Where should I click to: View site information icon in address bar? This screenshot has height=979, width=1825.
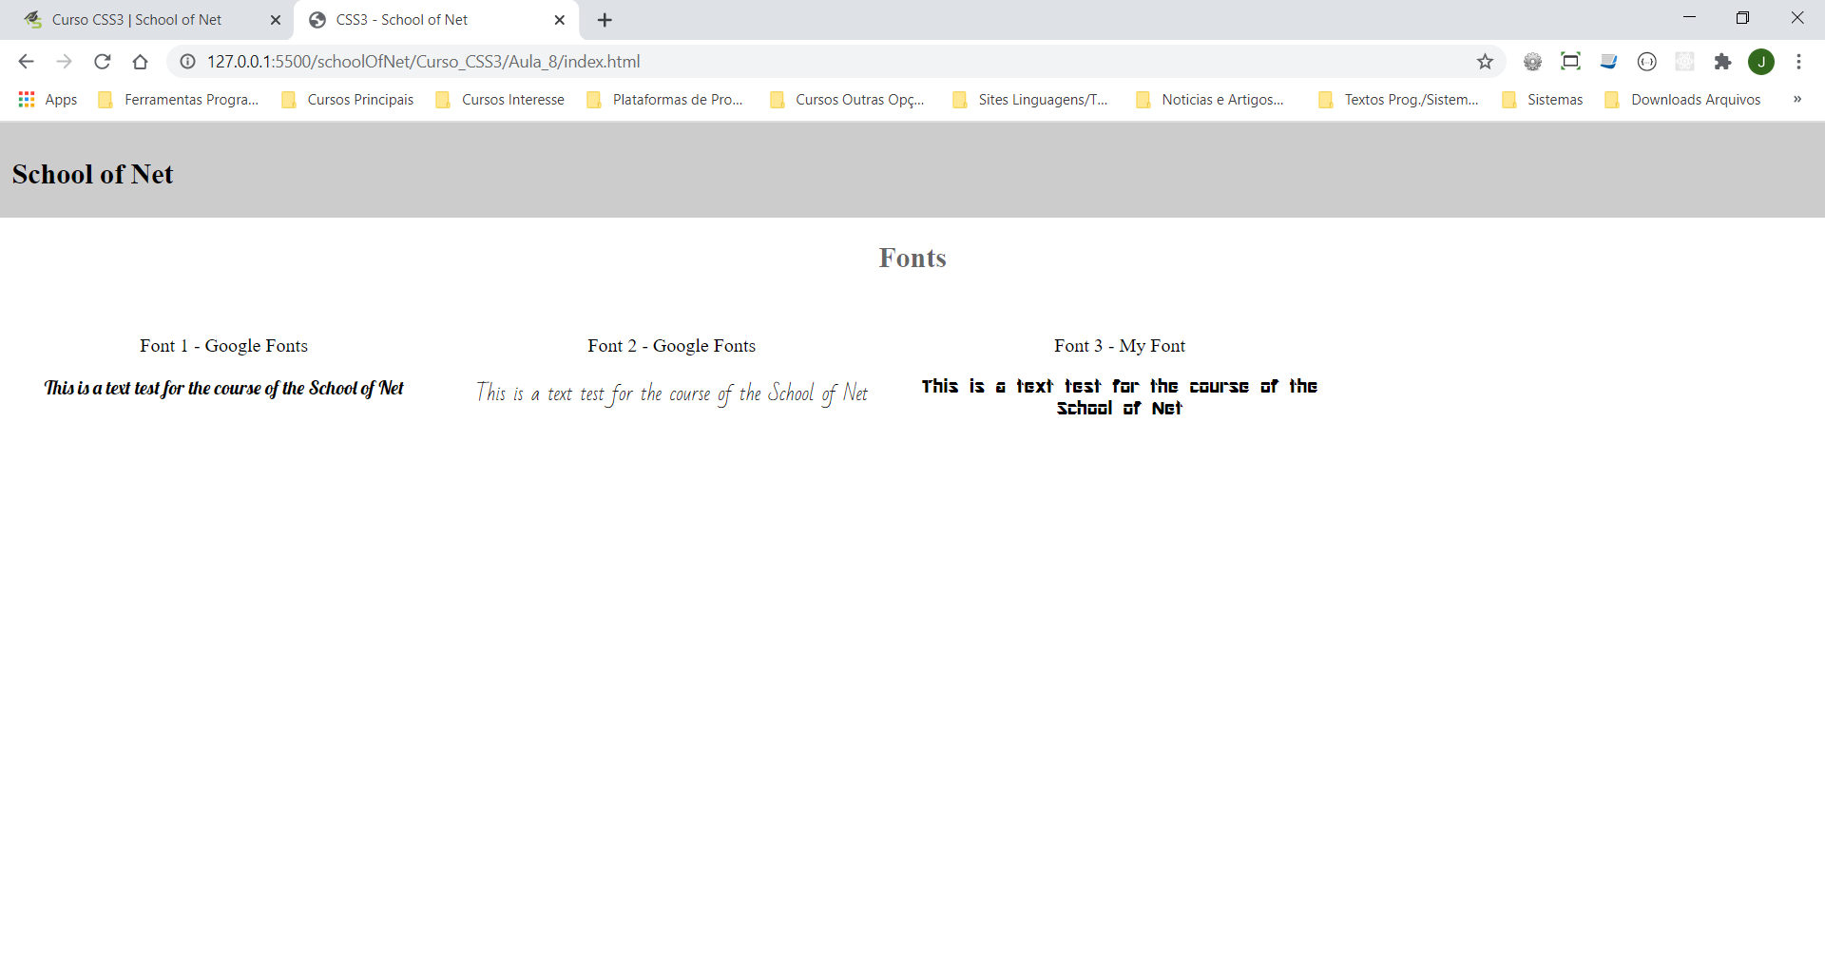pos(188,62)
